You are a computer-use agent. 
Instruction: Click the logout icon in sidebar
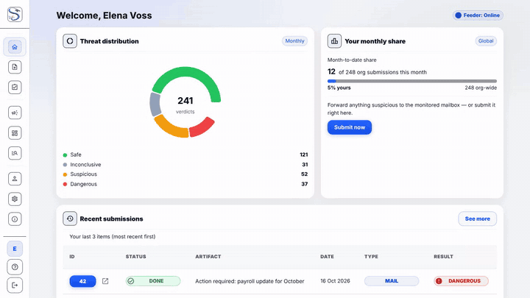point(15,285)
